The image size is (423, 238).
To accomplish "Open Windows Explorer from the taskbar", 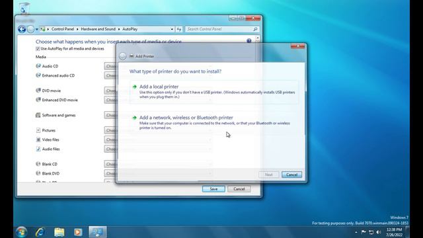I will coord(59,232).
